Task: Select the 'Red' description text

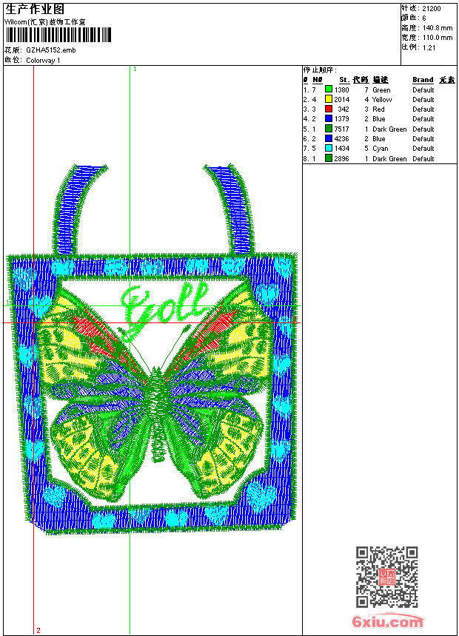Action: (378, 109)
